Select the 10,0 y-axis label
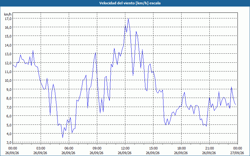The width and height of the screenshot is (250, 156). tap(8, 80)
